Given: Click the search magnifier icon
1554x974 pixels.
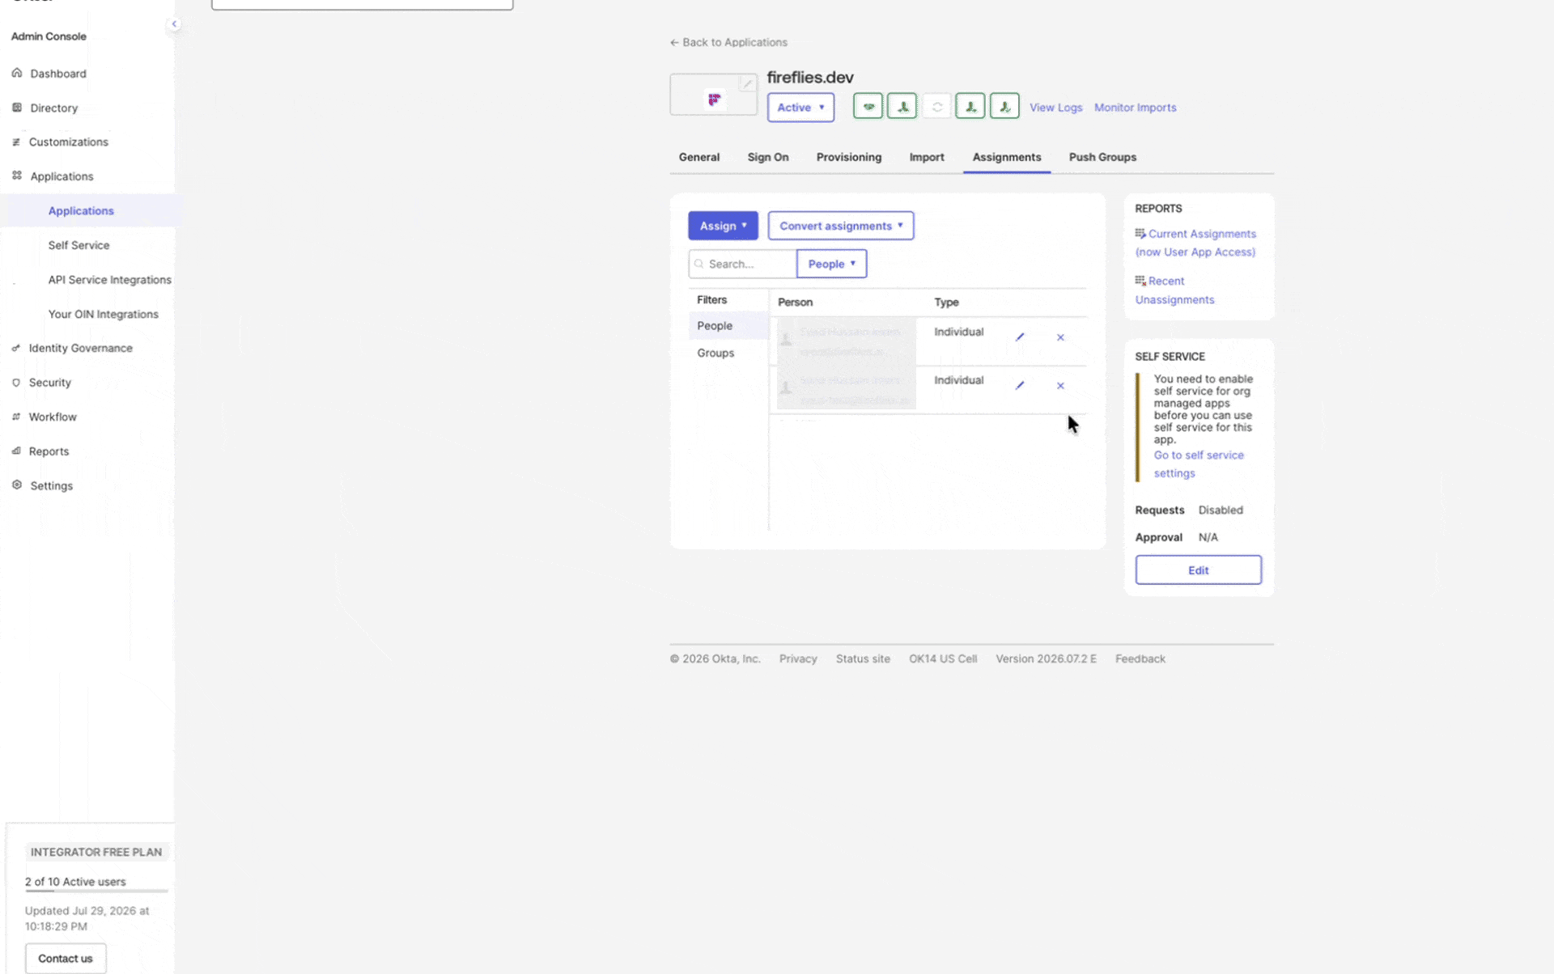Looking at the screenshot, I should click(x=699, y=264).
